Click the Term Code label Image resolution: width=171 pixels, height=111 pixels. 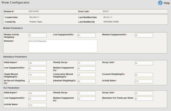83,12
